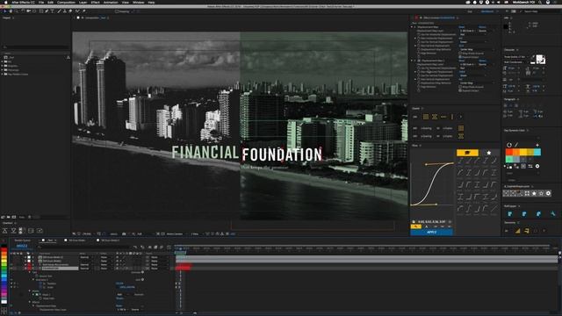This screenshot has width=562, height=316.
Task: Click the filled star icon in keyframe panel
Action: [534, 193]
